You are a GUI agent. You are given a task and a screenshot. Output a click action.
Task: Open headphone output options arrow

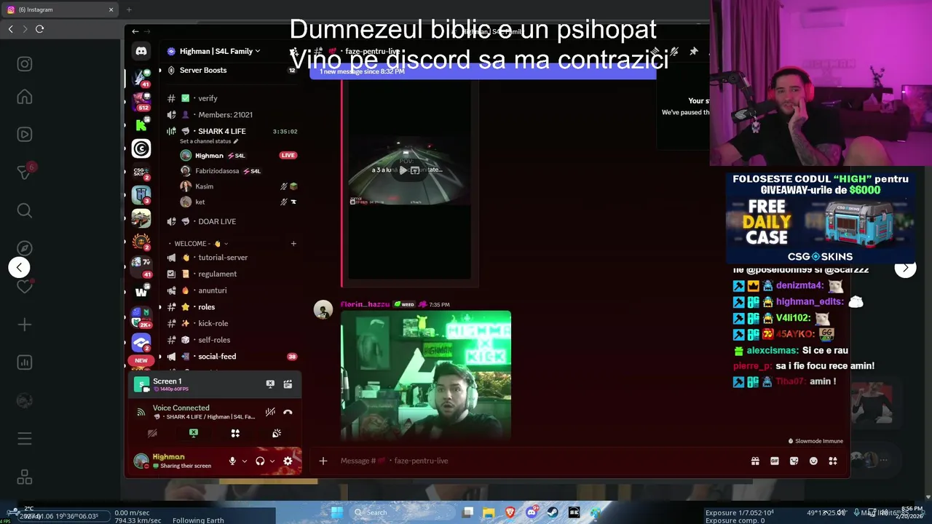pyautogui.click(x=272, y=461)
